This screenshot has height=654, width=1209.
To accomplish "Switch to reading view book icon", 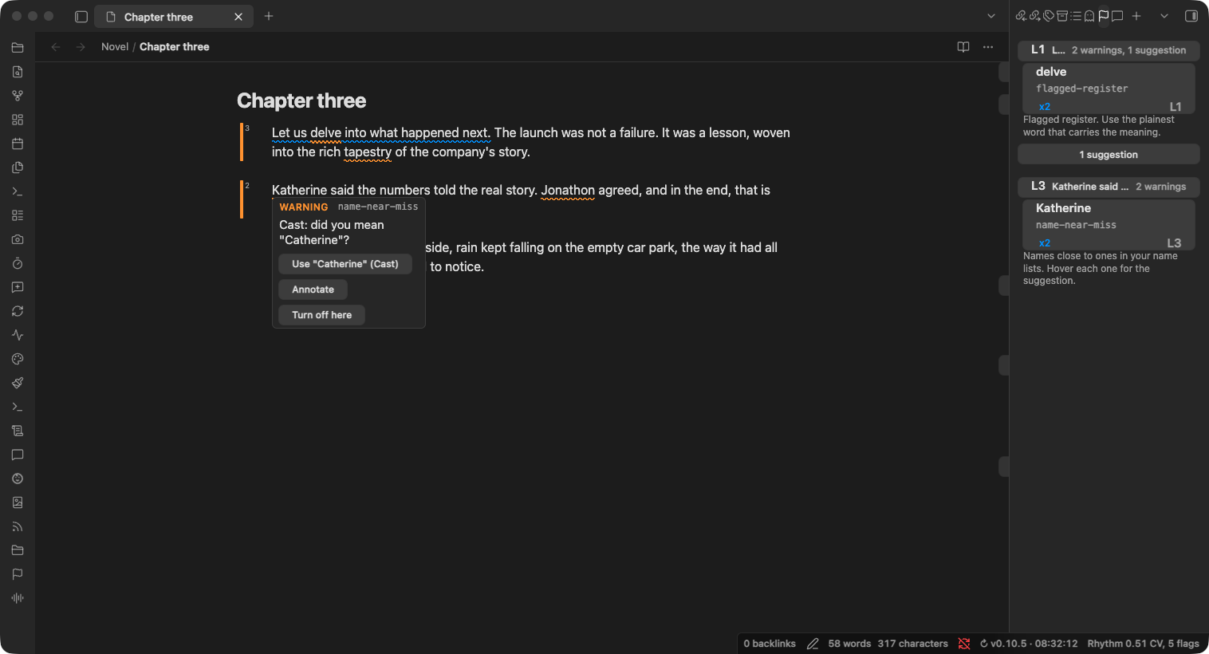I will (963, 47).
